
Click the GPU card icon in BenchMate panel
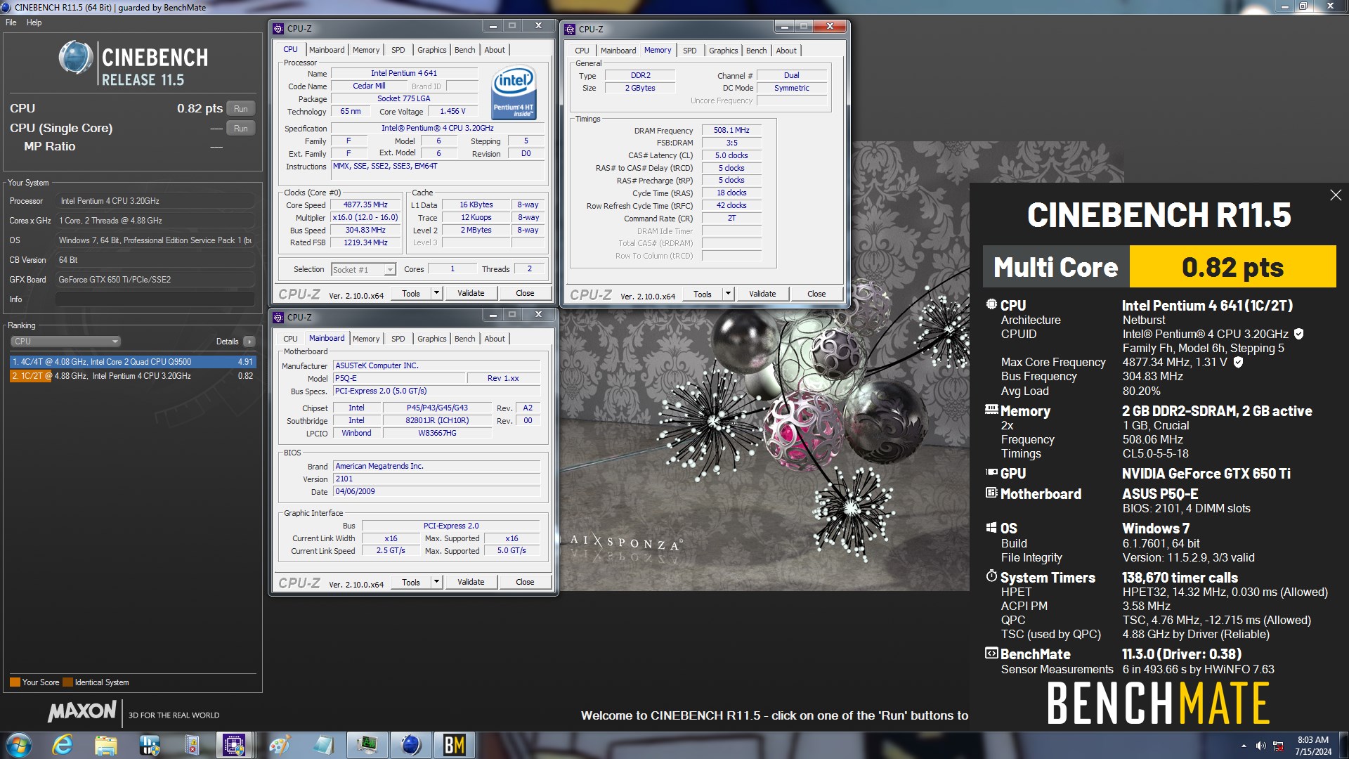(x=991, y=473)
